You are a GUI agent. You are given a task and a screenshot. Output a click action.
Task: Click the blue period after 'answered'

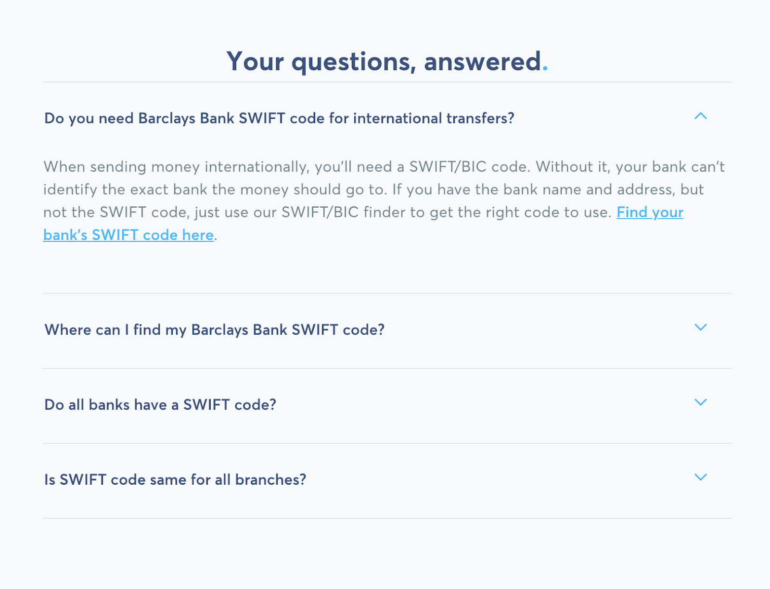click(545, 68)
